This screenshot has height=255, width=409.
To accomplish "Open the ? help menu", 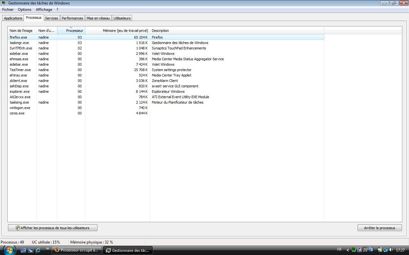I will pos(57,10).
